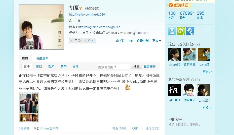
Task: Click the 新浪认证 badge
Action: (179, 5)
